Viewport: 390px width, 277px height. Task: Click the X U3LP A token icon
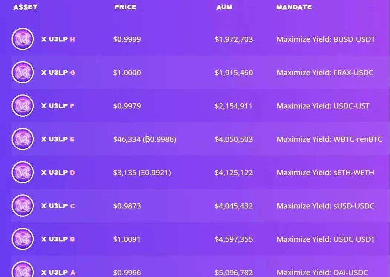(x=23, y=270)
